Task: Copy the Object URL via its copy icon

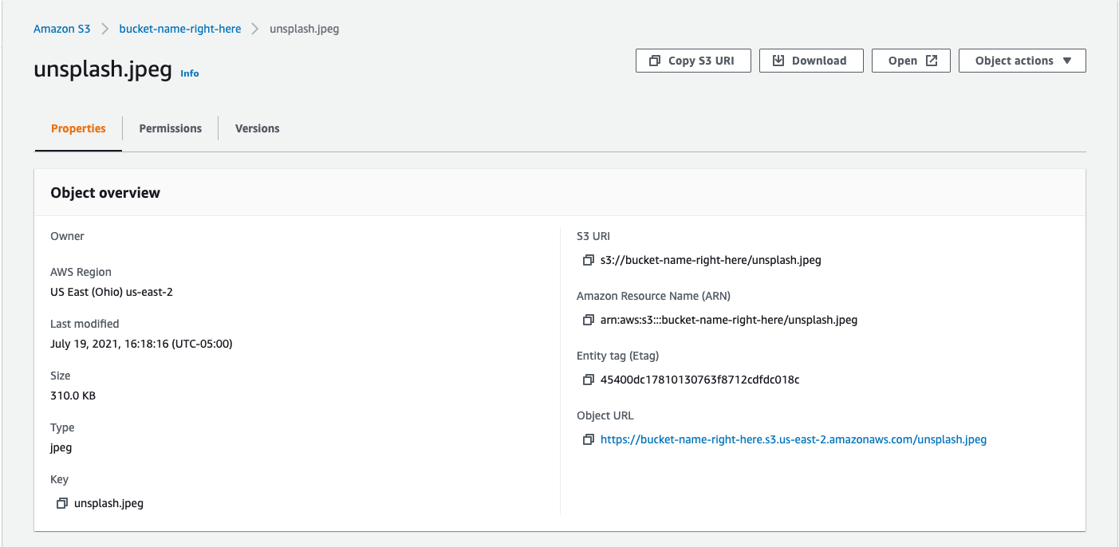Action: click(x=589, y=439)
